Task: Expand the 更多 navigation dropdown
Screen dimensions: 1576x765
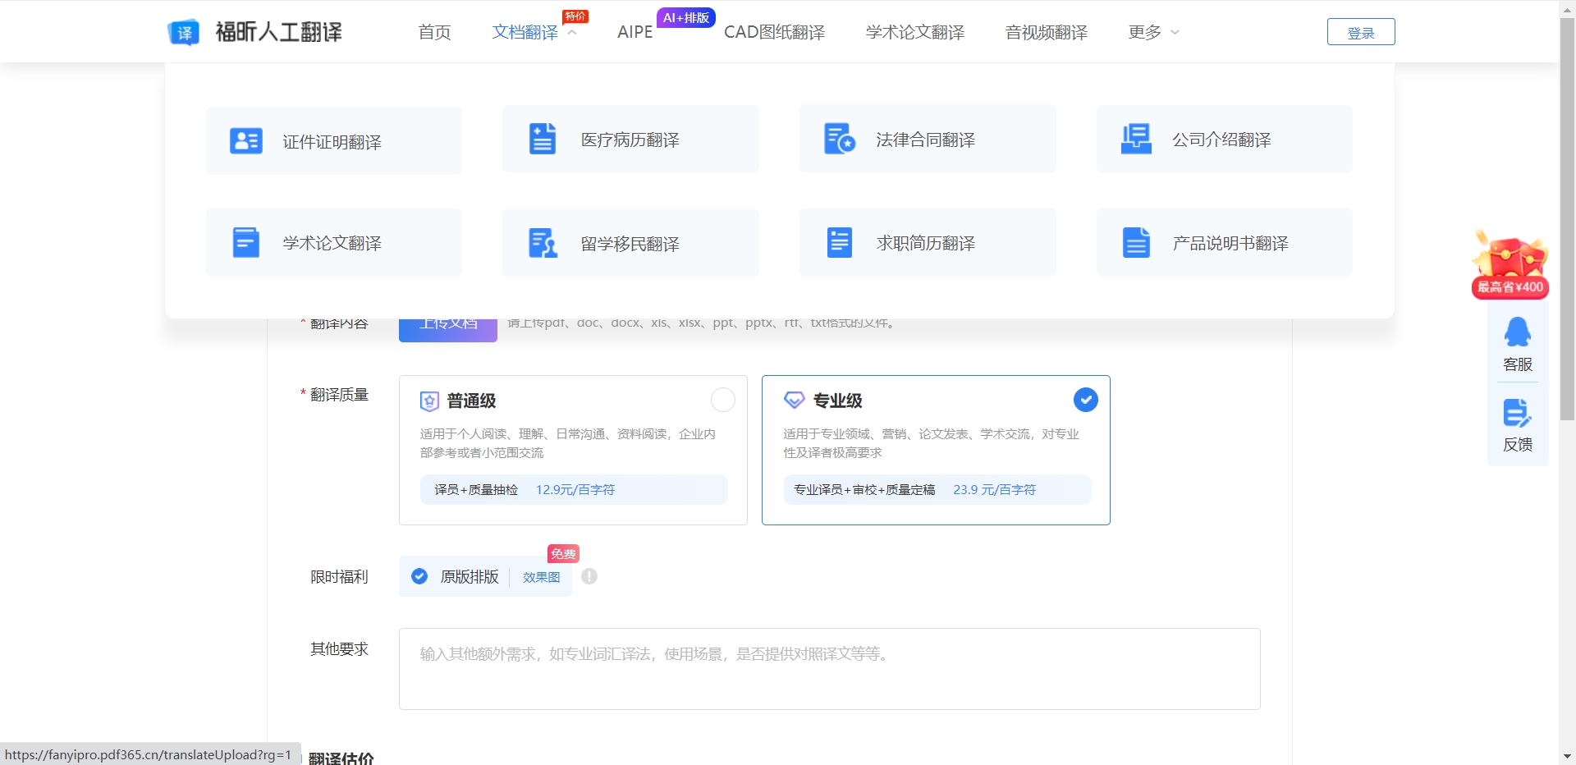Action: point(1153,32)
